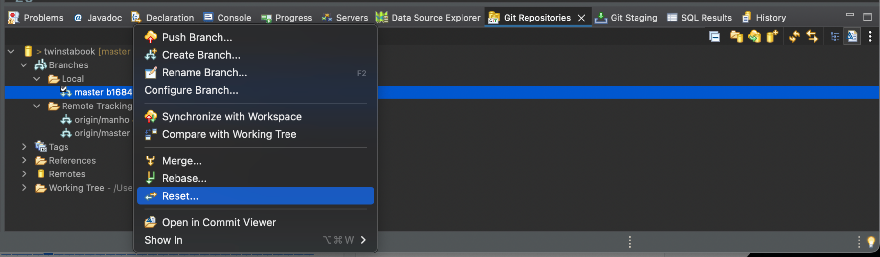Refresh the Git Repositories view
The height and width of the screenshot is (257, 880).
(x=794, y=37)
